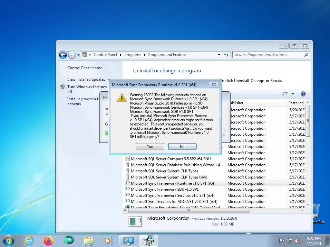Click horizontal scrollbar right arrow
Viewport: 330px width, 247px height.
click(x=302, y=210)
